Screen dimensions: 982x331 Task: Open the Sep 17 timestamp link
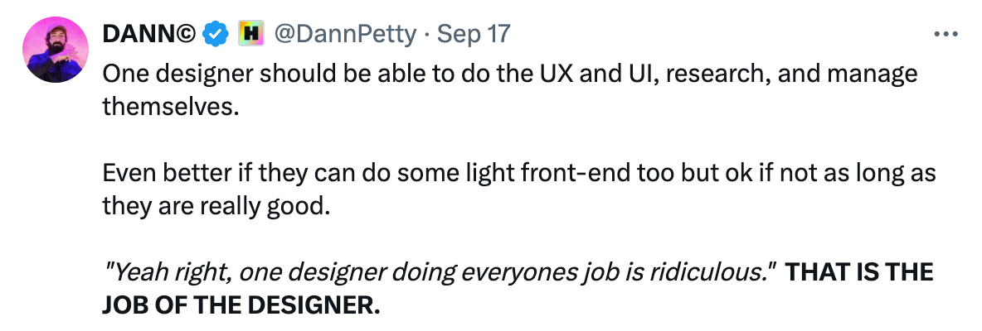click(474, 34)
